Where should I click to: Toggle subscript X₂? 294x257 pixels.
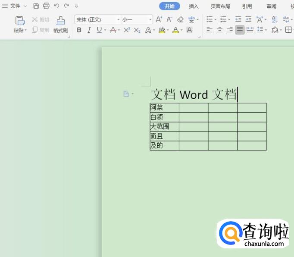pos(137,30)
